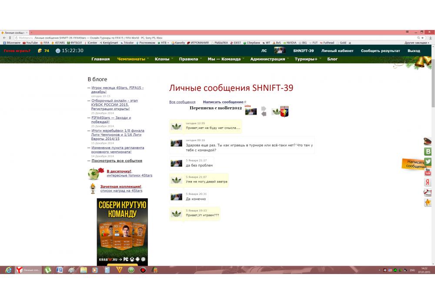Go to the Главная page
Image resolution: width=435 pixels, height=304 pixels.
tap(100, 59)
